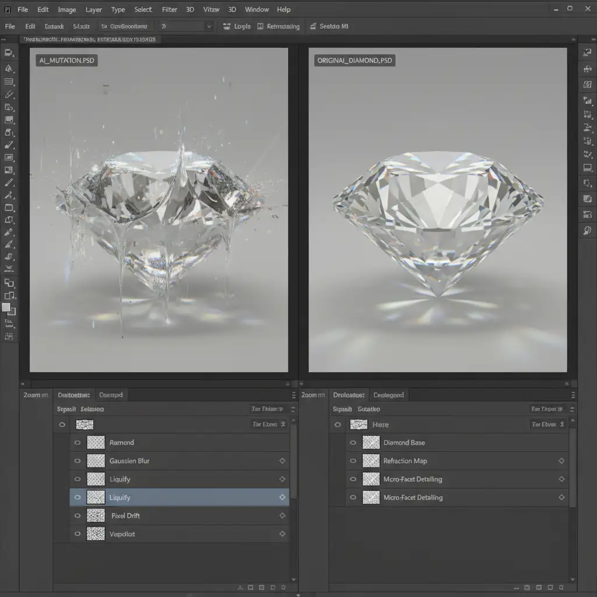This screenshot has width=597, height=597.
Task: Click the foreground color swatch
Action: click(x=6, y=307)
